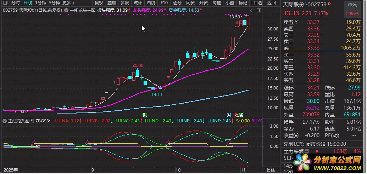This screenshot has height=174, width=367.
Task: Click the 14.11 low price label on chart
Action: click(x=157, y=94)
